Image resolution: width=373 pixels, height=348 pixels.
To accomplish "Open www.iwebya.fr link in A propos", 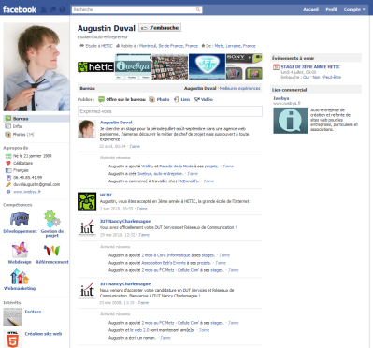I will [x=27, y=192].
